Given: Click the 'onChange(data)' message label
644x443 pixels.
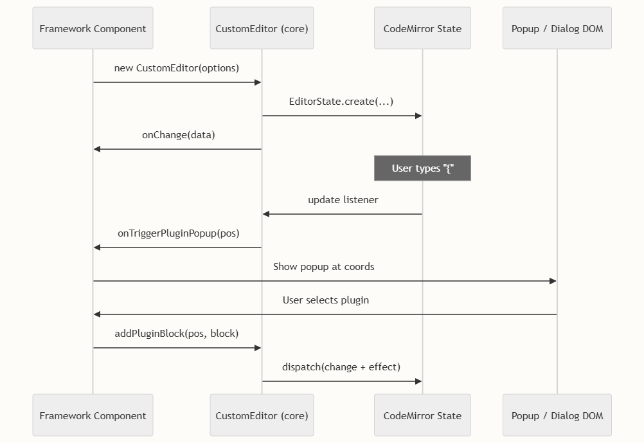Looking at the screenshot, I should pos(178,135).
